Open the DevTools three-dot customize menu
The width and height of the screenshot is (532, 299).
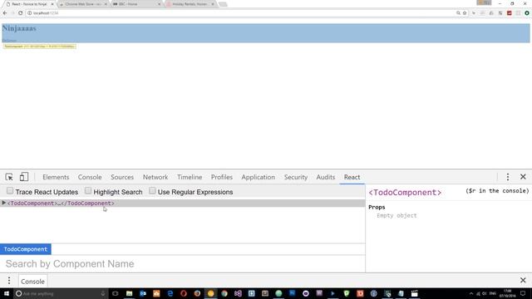click(508, 177)
